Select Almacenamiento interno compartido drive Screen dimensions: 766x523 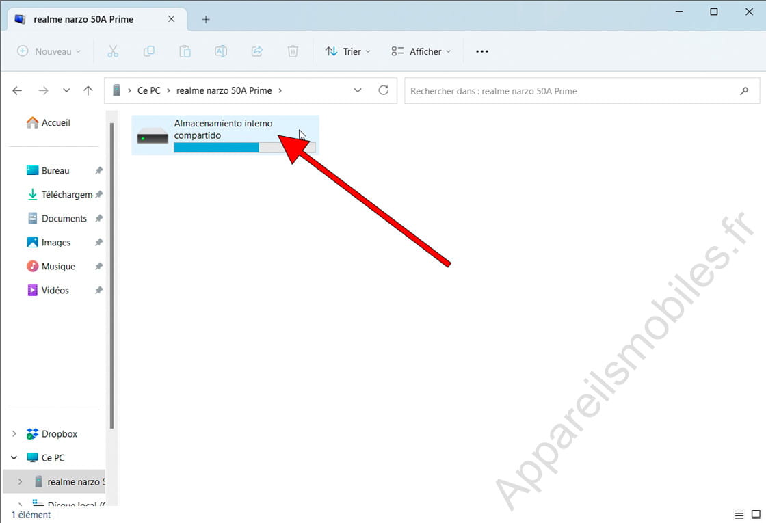click(225, 135)
